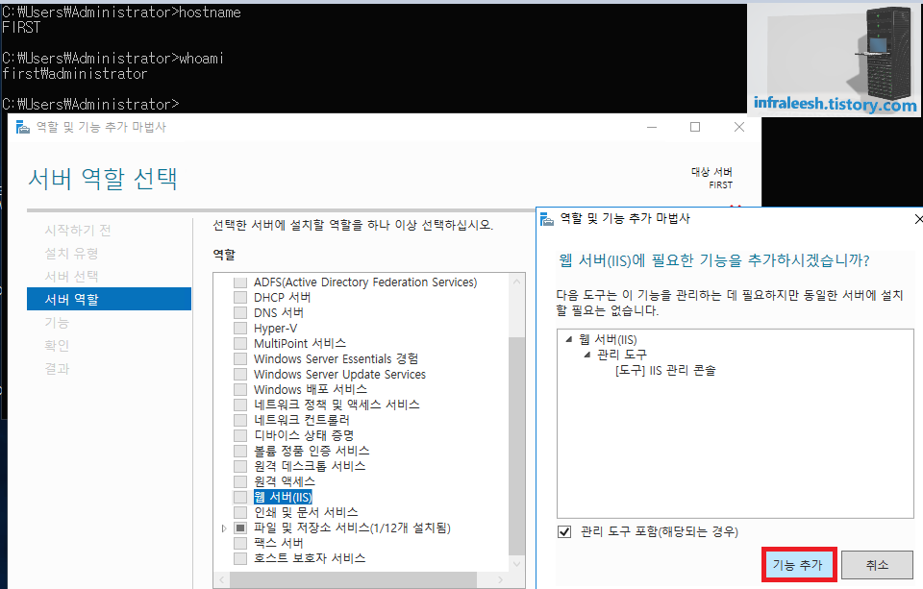The image size is (923, 589).
Task: Click the 기능 추가 button
Action: tap(798, 565)
